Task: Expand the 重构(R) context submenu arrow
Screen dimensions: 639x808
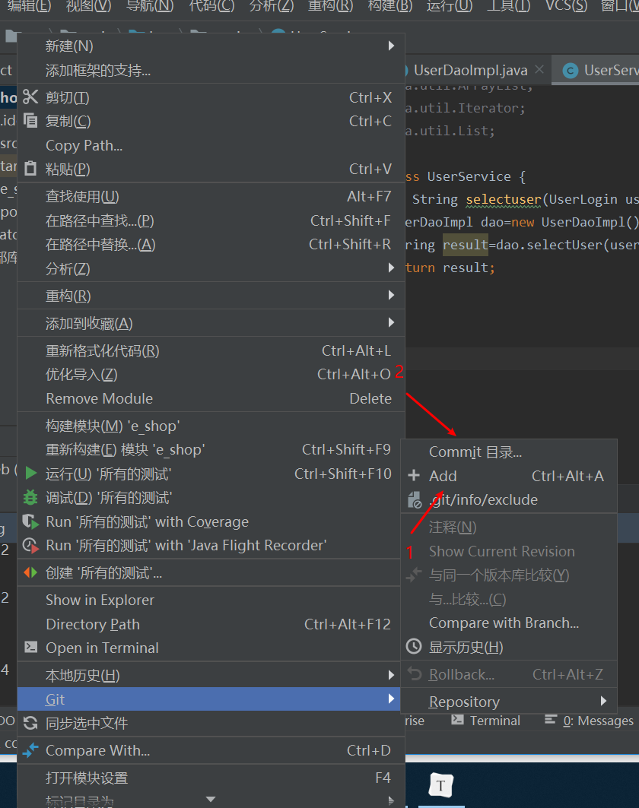Action: [392, 295]
